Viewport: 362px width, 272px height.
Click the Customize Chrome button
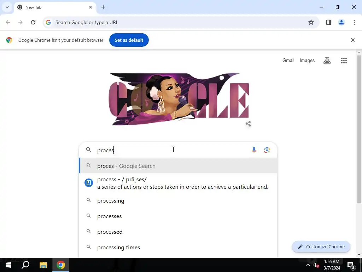pyautogui.click(x=321, y=246)
